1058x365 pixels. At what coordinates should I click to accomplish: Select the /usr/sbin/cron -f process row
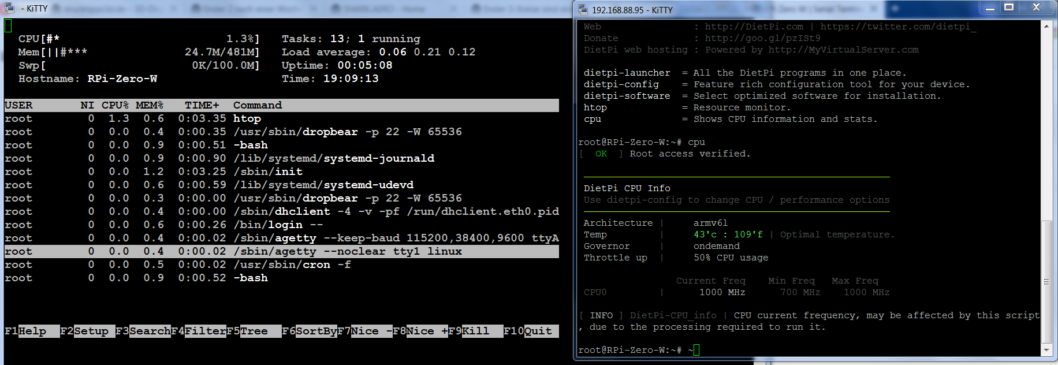(281, 265)
